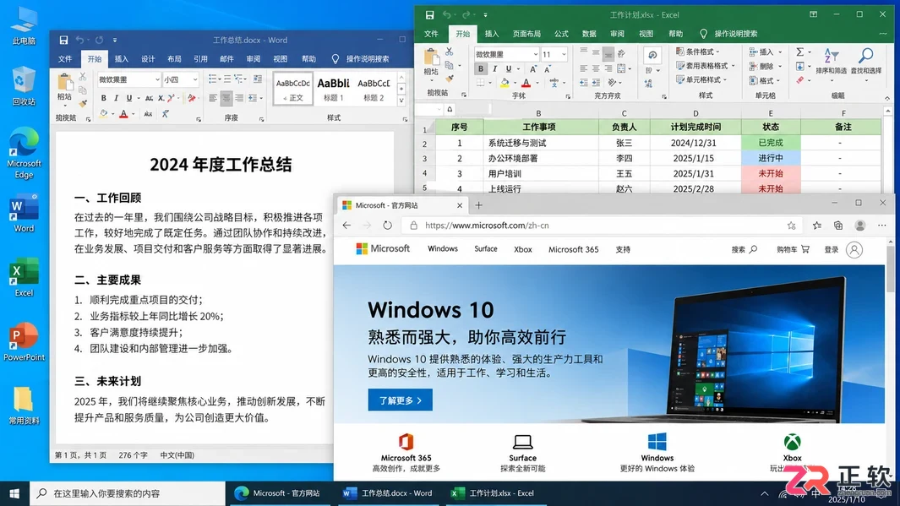Switch to Excel 页面布局 tab

tap(526, 34)
